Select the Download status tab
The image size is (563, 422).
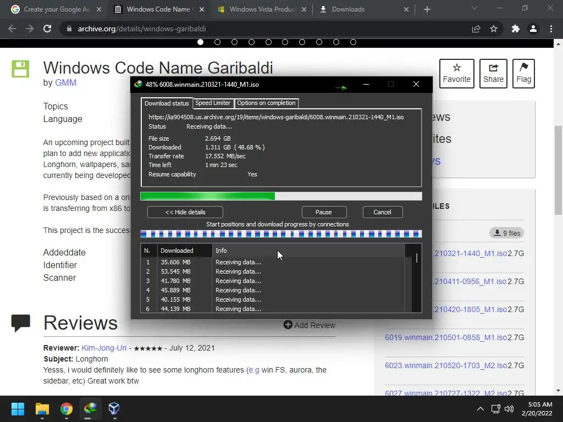click(x=167, y=103)
